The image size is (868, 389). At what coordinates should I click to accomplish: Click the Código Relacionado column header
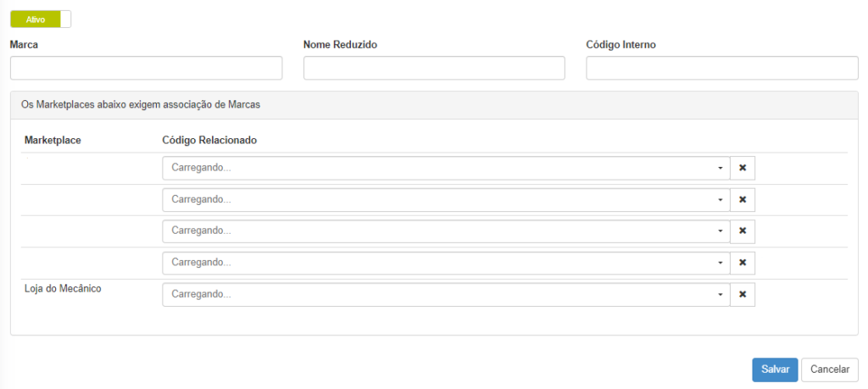pos(209,140)
